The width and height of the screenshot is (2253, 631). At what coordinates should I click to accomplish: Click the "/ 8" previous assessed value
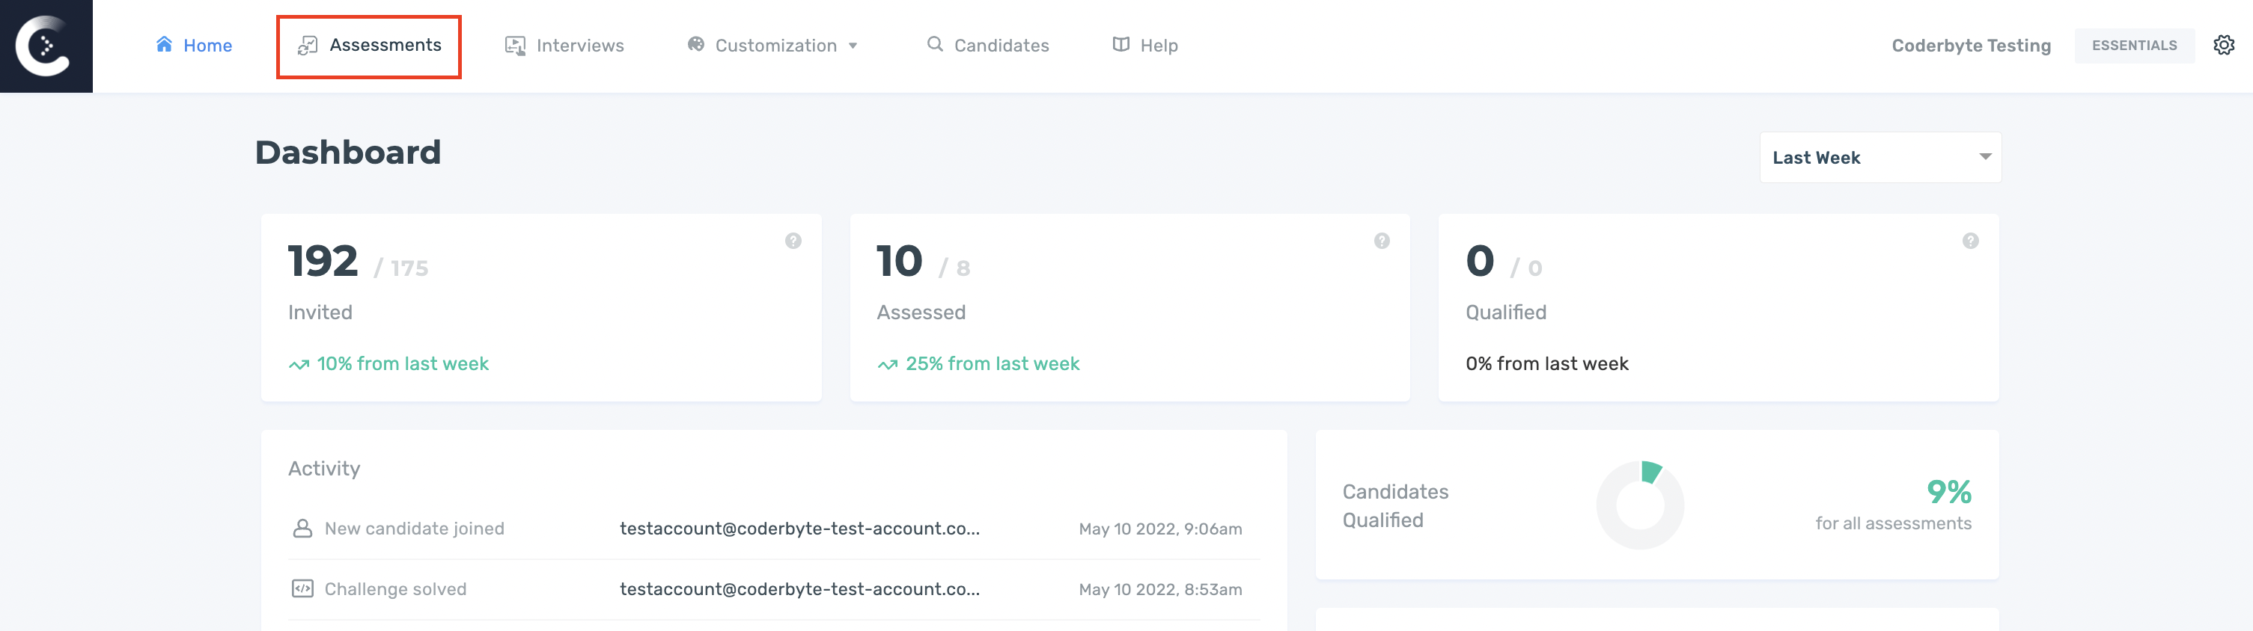[x=954, y=268]
